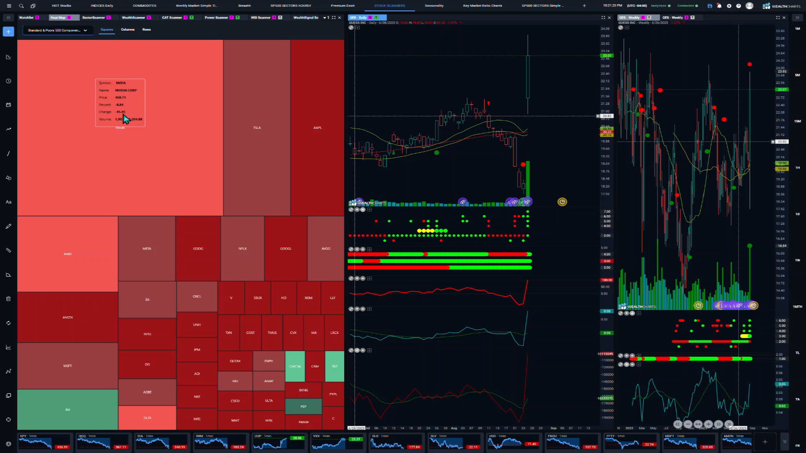
Task: Click the blue save layout icon
Action: click(x=710, y=6)
